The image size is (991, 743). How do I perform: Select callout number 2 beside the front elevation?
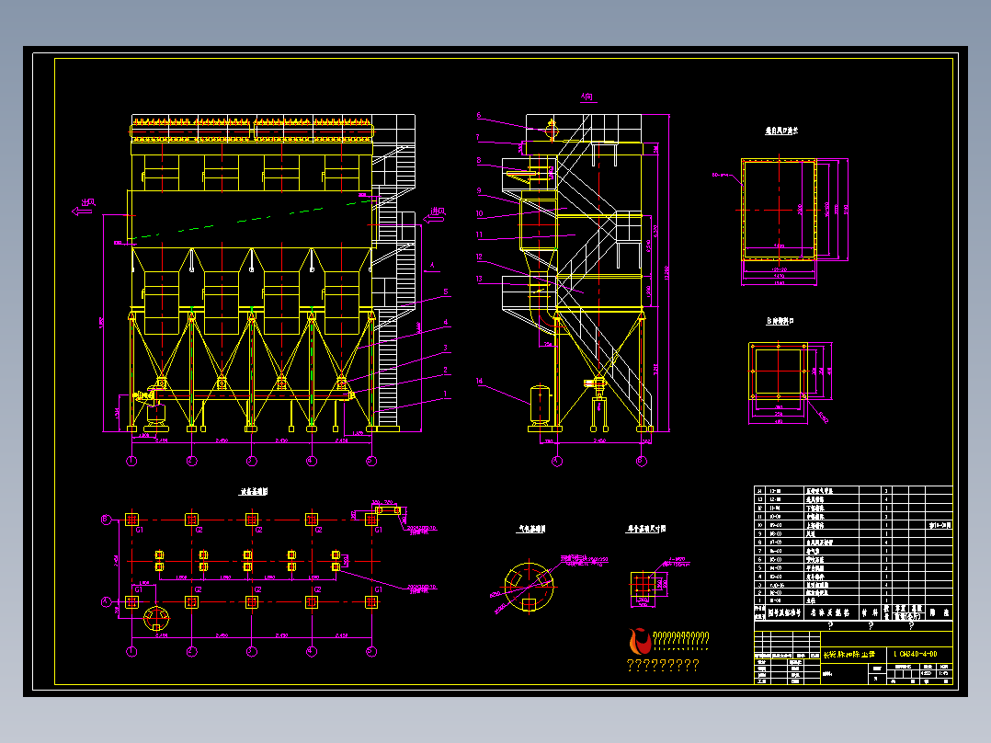[x=446, y=370]
